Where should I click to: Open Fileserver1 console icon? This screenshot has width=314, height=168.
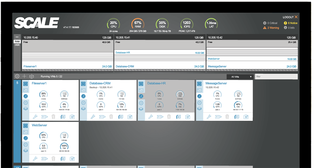point(25,90)
